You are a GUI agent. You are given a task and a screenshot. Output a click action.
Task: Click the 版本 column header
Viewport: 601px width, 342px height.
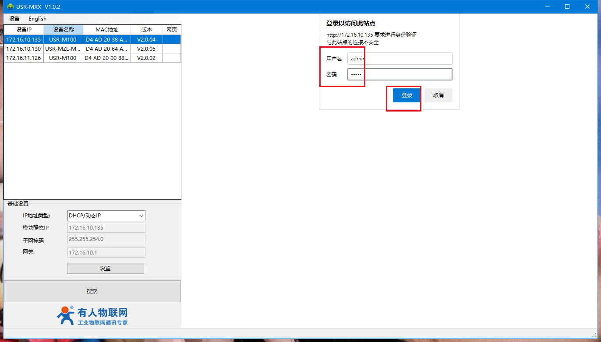[x=147, y=30]
